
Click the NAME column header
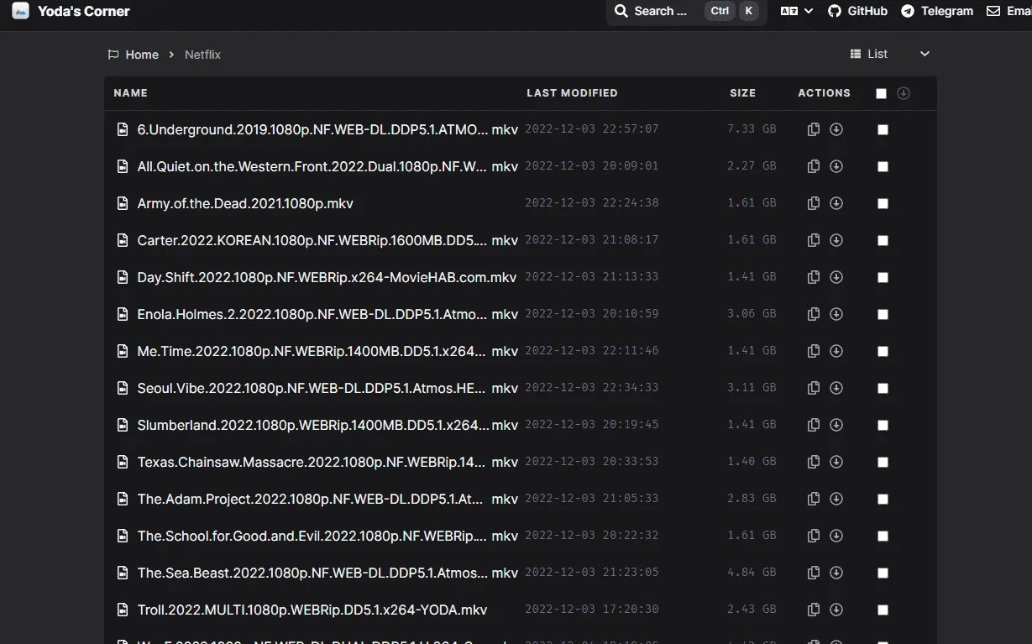[130, 93]
